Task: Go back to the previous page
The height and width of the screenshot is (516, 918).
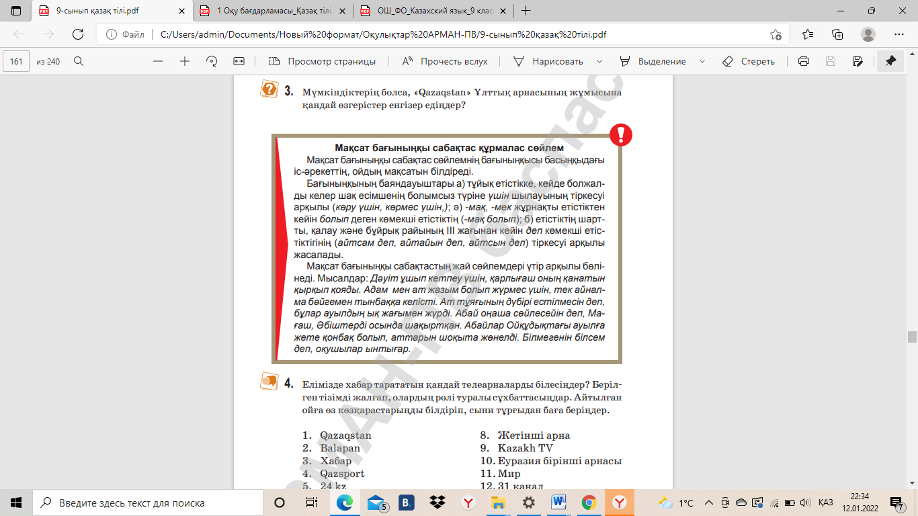Action: (19, 34)
